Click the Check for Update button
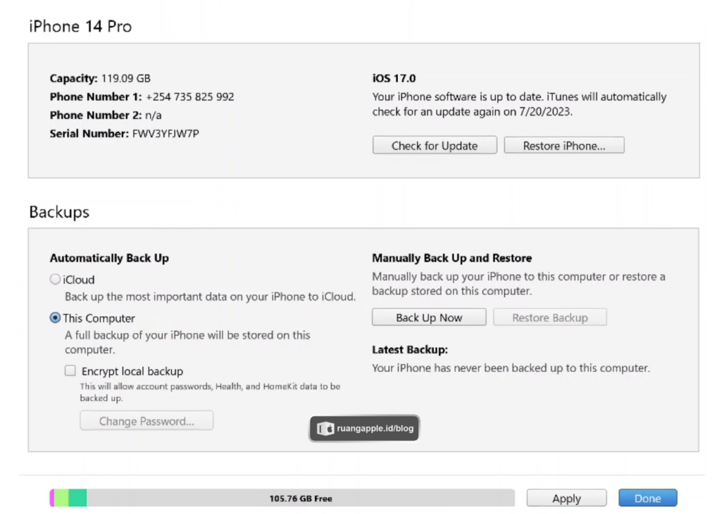This screenshot has width=724, height=514. (434, 146)
